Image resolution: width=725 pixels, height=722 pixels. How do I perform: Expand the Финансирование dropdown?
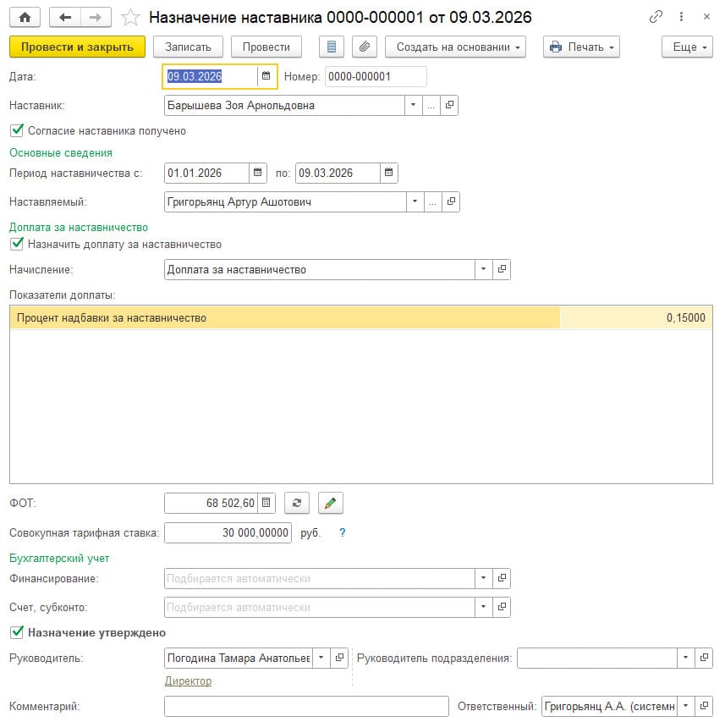(x=484, y=579)
